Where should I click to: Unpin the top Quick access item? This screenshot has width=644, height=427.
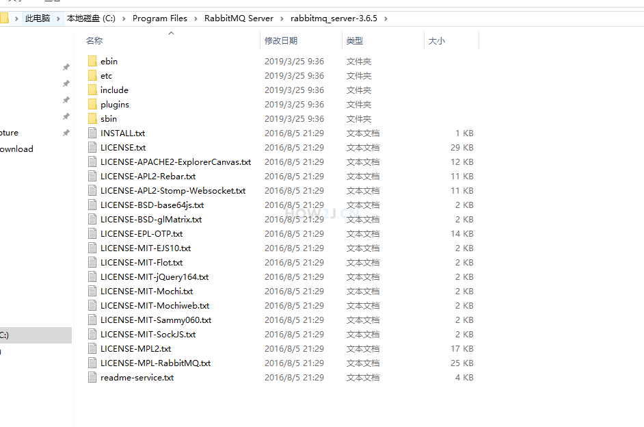point(66,67)
